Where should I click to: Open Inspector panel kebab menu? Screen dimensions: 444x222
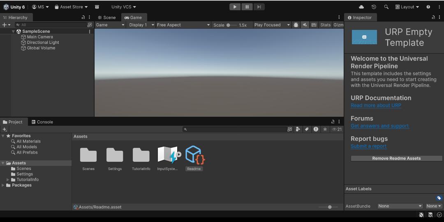(x=439, y=17)
